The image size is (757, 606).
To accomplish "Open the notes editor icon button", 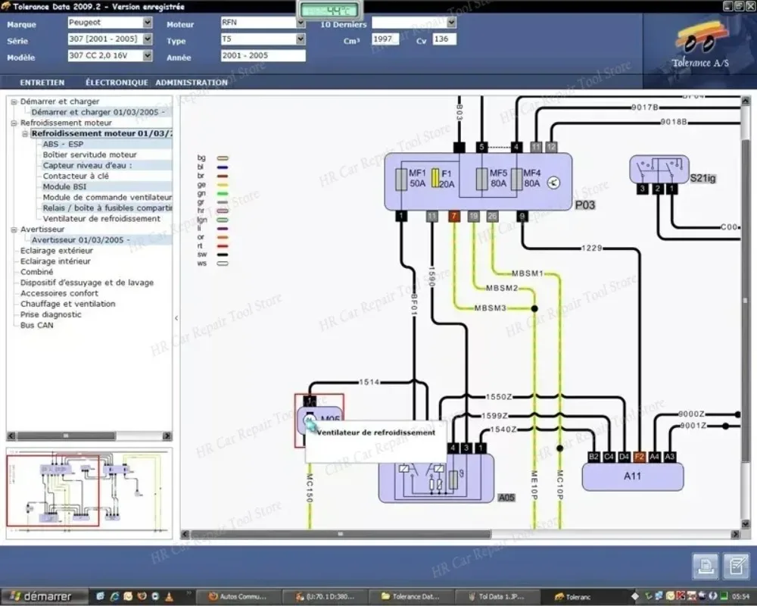I will tap(735, 566).
